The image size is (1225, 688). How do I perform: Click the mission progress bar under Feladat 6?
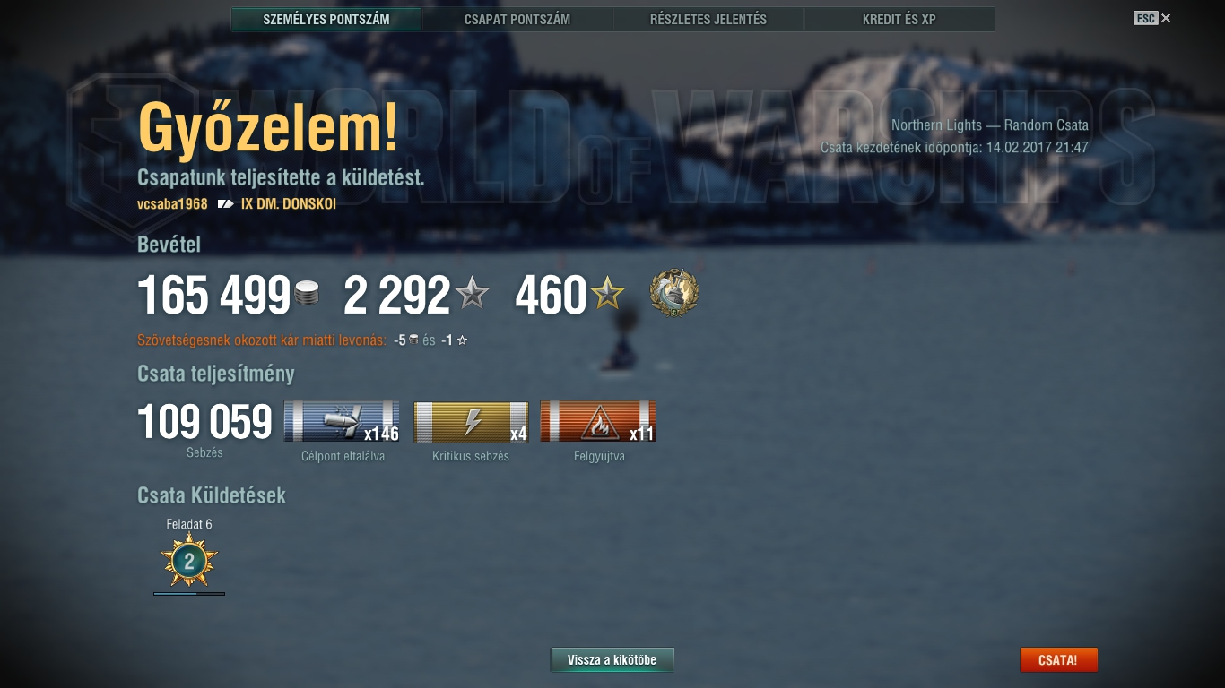[189, 593]
